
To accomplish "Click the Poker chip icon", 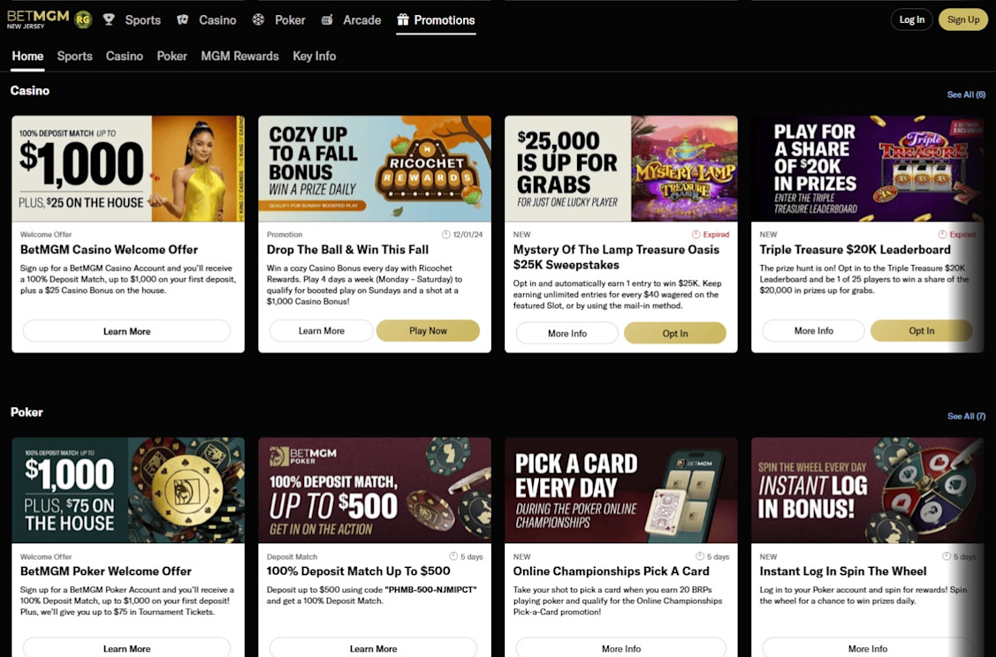I will point(258,19).
